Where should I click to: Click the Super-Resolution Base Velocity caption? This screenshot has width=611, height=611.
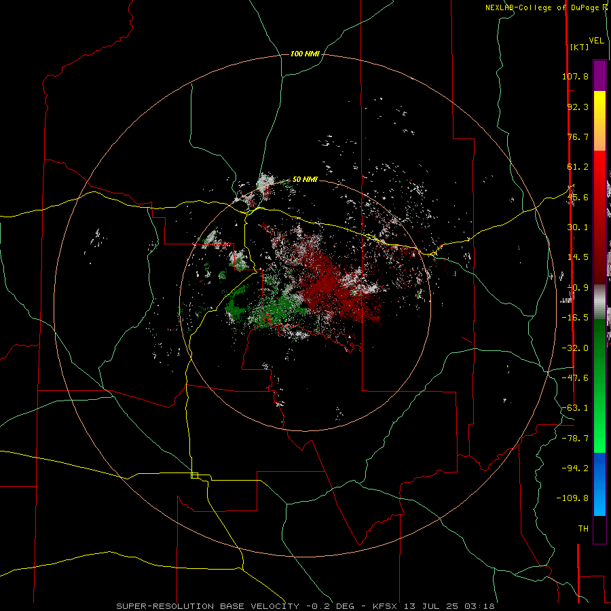[x=305, y=606]
